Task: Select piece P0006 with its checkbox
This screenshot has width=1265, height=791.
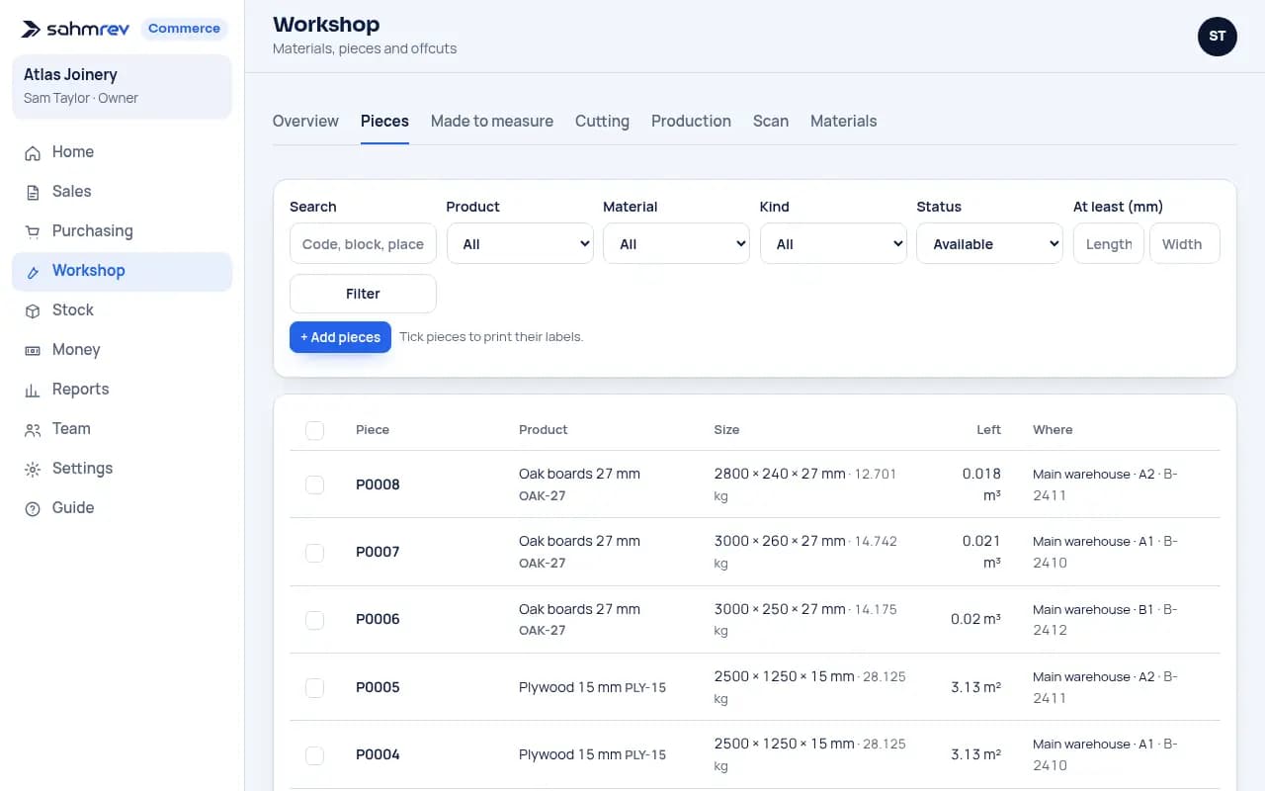Action: click(314, 619)
